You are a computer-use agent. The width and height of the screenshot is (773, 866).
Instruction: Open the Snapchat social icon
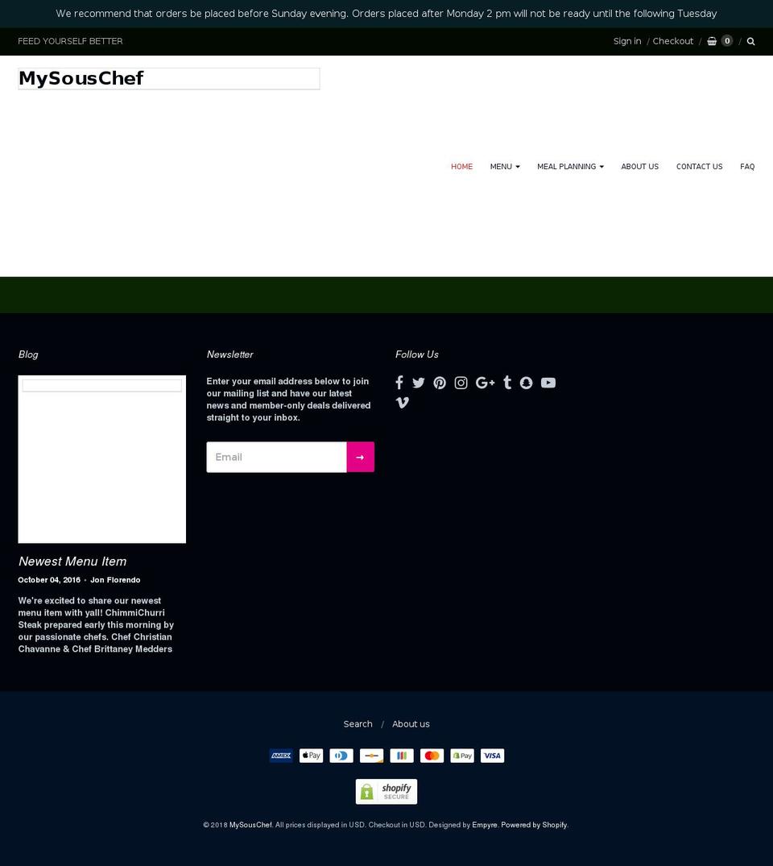tap(526, 383)
